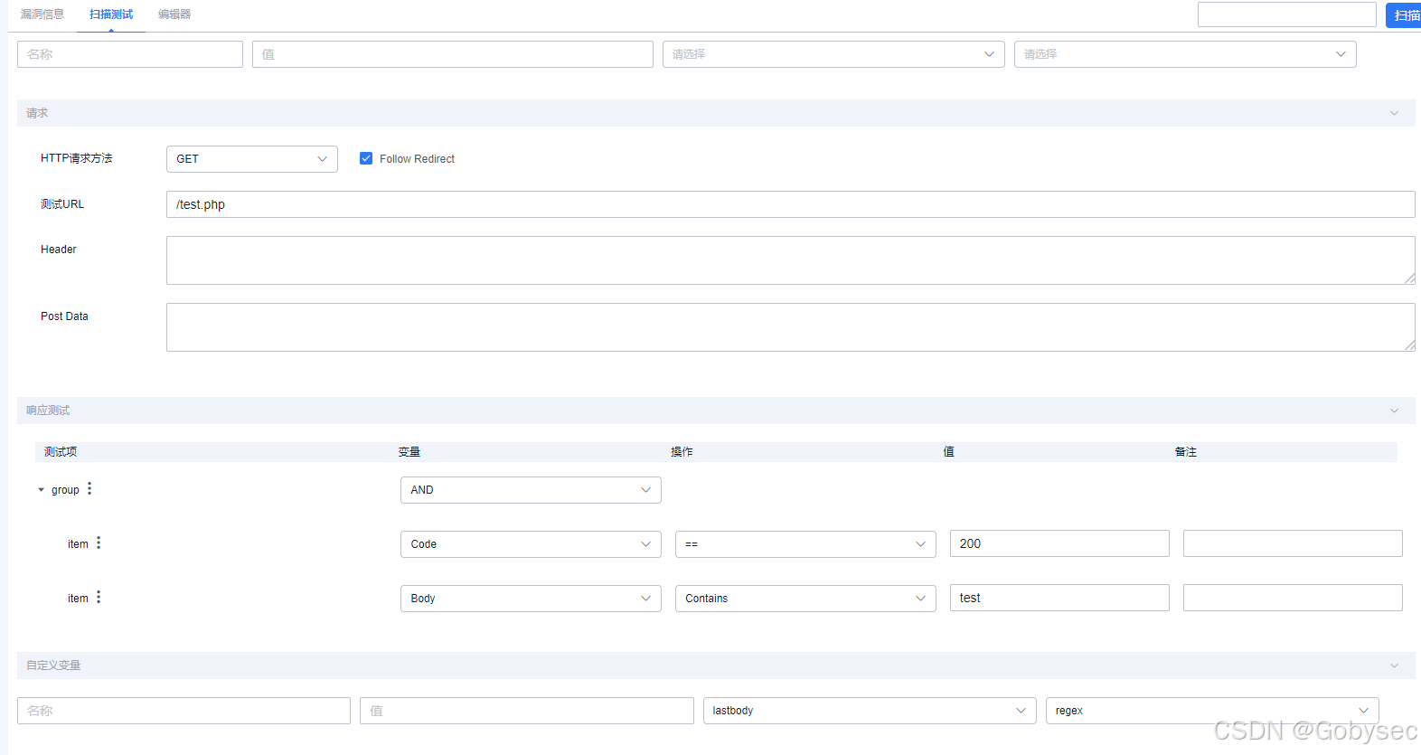Open the second 请选择 dropdown at top
The width and height of the screenshot is (1421, 755).
[x=1185, y=54]
